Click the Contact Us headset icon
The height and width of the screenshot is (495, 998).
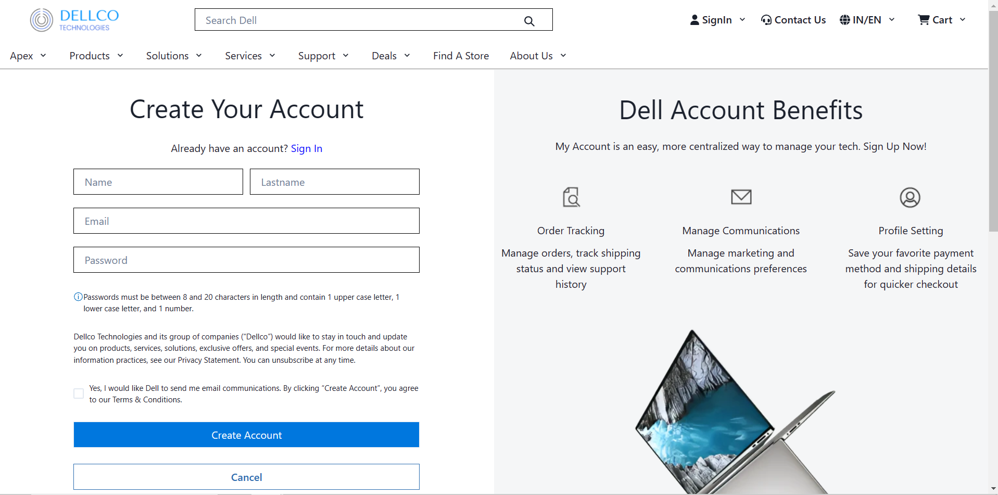[766, 20]
